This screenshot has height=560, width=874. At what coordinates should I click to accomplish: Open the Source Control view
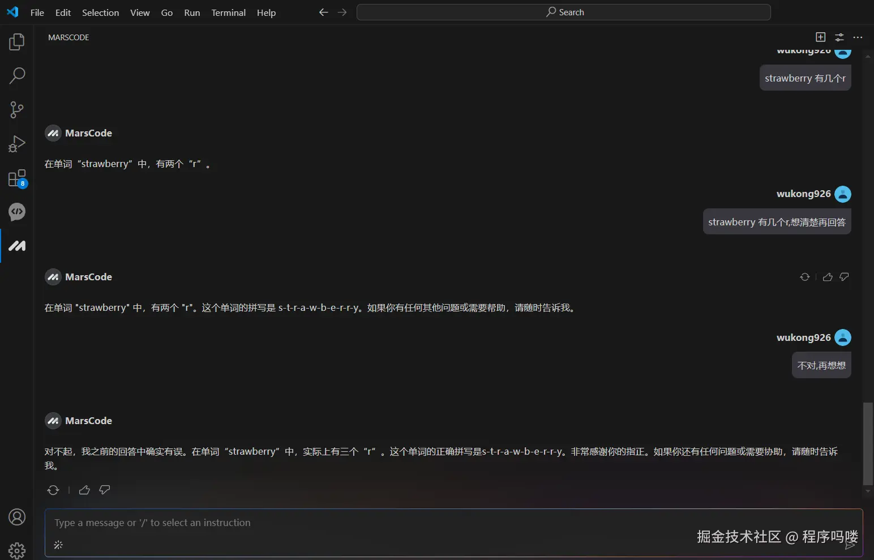pyautogui.click(x=16, y=109)
